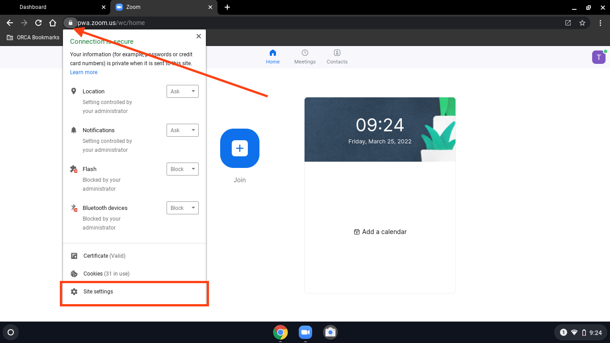610x343 pixels.
Task: Click Add a calendar
Action: (380, 232)
